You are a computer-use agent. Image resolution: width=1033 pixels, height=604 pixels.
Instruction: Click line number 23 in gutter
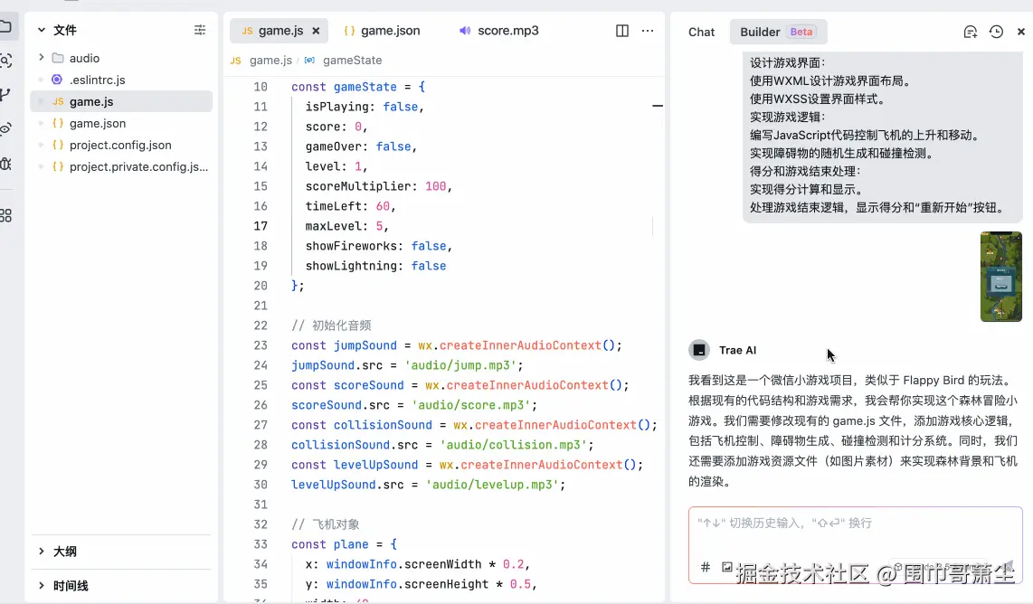[261, 345]
